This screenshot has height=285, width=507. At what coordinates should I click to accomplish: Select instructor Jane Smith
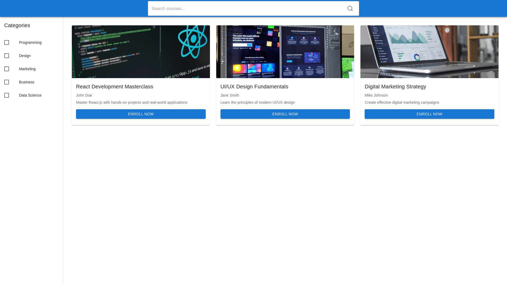point(229,95)
